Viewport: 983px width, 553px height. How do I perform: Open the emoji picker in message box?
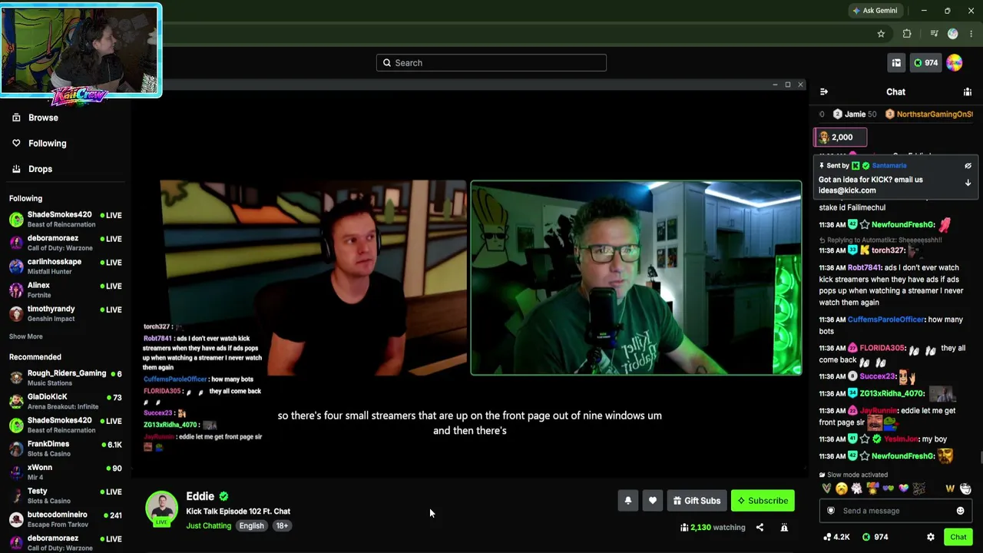click(x=960, y=511)
